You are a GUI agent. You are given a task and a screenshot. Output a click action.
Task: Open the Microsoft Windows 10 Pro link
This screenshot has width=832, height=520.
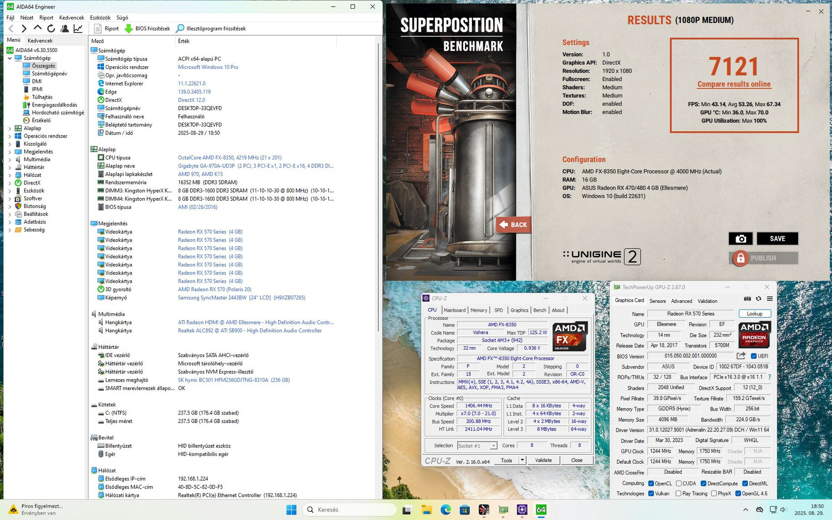point(208,67)
